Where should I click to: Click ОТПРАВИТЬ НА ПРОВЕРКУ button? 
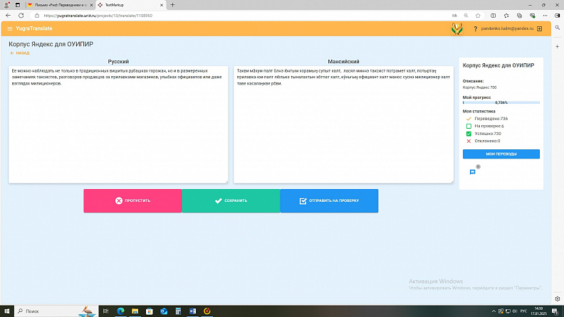329,200
